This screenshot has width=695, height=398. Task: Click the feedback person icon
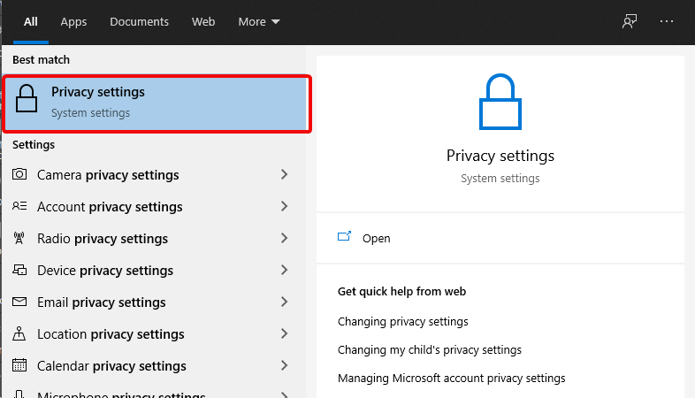click(630, 21)
